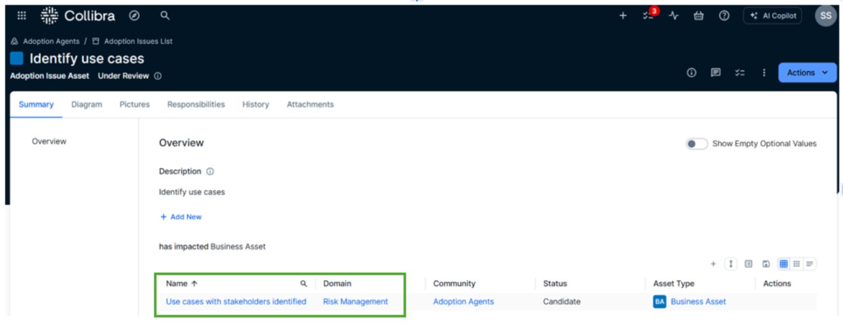
Task: Open the three-dot more options menu
Action: tap(764, 73)
